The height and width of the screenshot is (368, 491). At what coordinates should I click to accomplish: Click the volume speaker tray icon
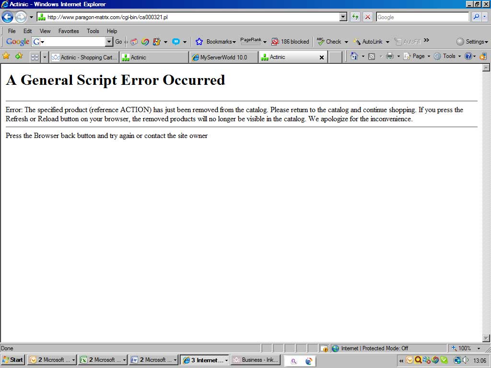(465, 360)
